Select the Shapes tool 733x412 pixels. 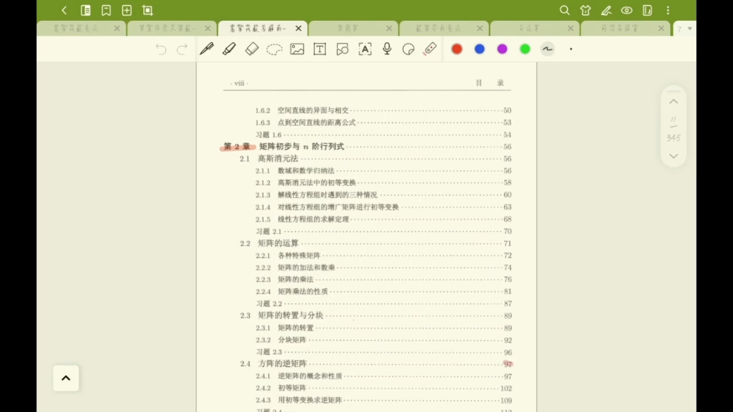[342, 49]
